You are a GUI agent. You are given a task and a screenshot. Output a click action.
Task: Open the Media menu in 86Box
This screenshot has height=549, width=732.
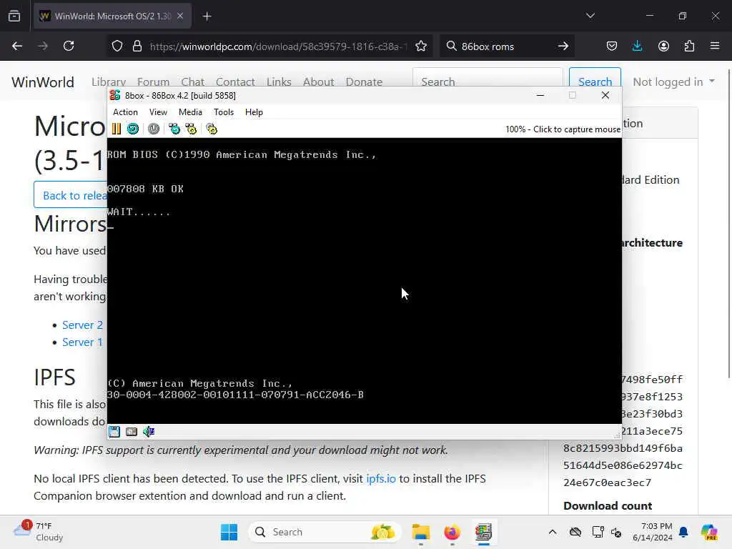coord(190,112)
